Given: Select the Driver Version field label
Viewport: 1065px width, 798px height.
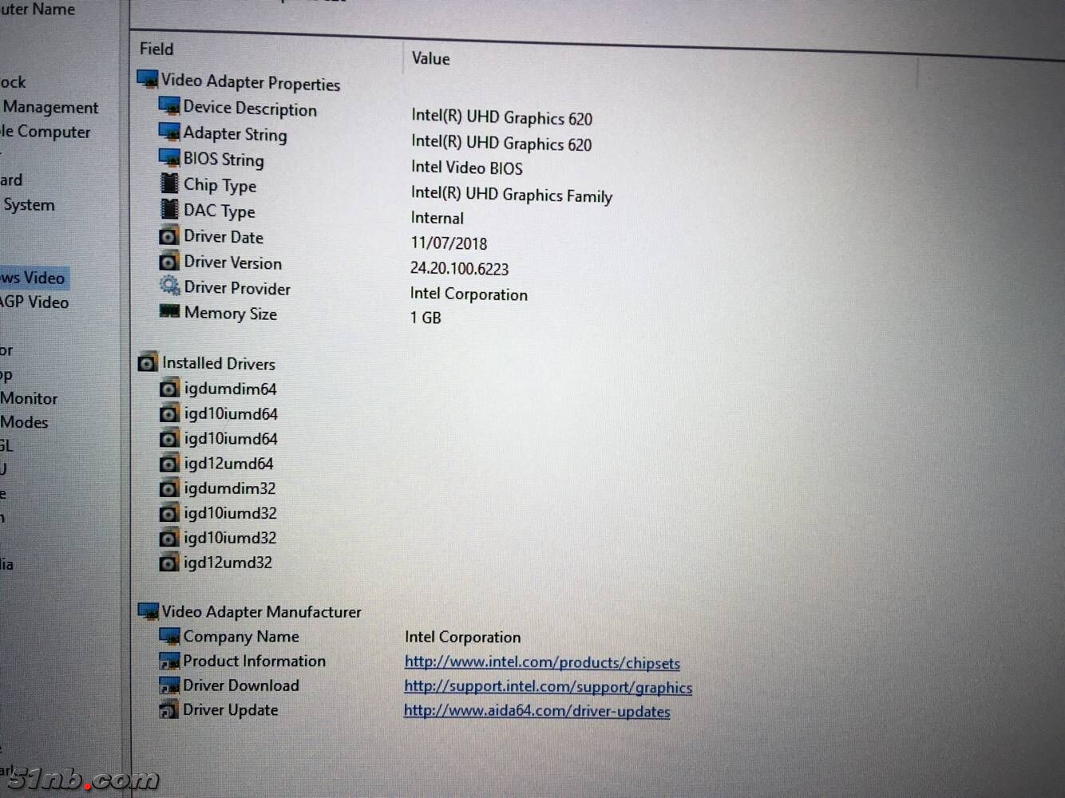Looking at the screenshot, I should [233, 263].
